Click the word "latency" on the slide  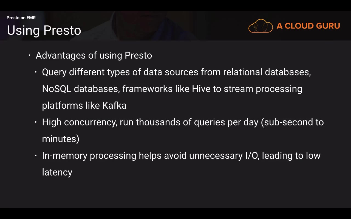(57, 172)
